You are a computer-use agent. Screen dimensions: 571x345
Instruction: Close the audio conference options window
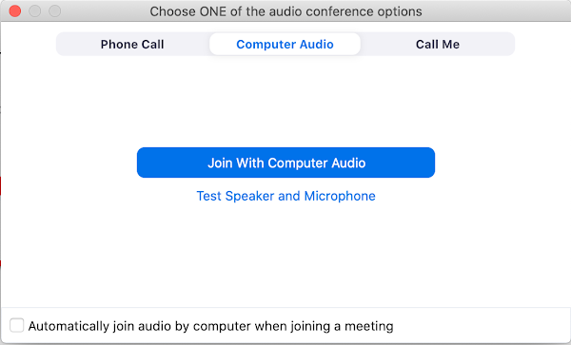(x=15, y=10)
